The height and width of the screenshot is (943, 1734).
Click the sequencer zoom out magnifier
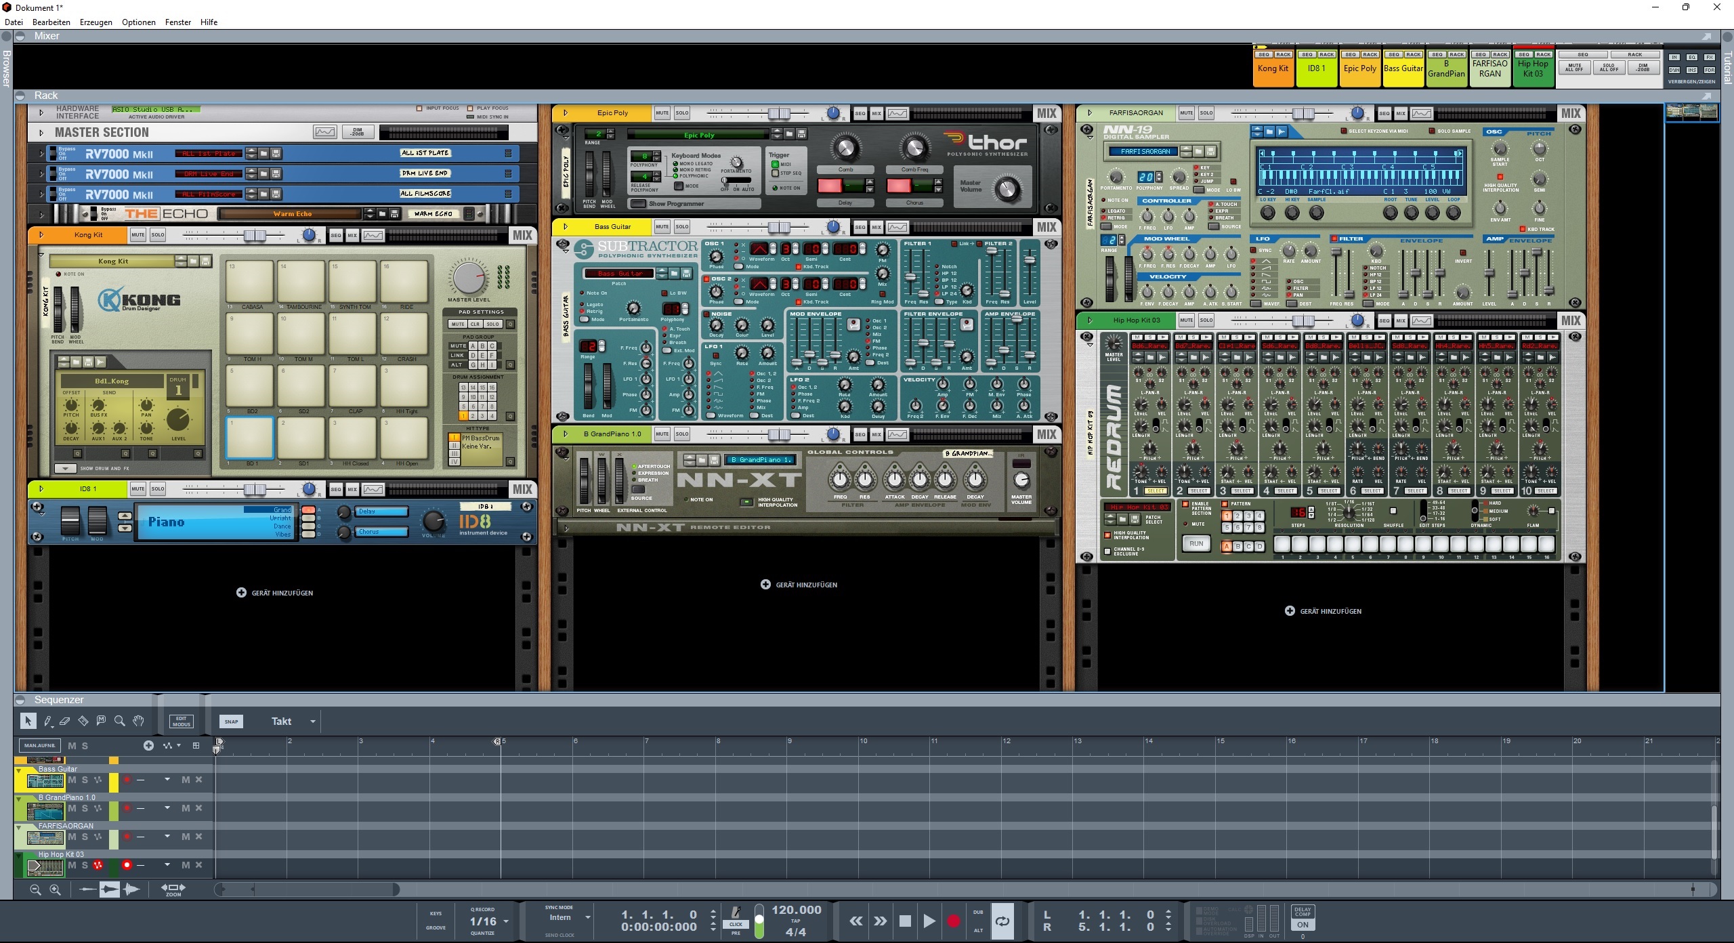point(36,889)
